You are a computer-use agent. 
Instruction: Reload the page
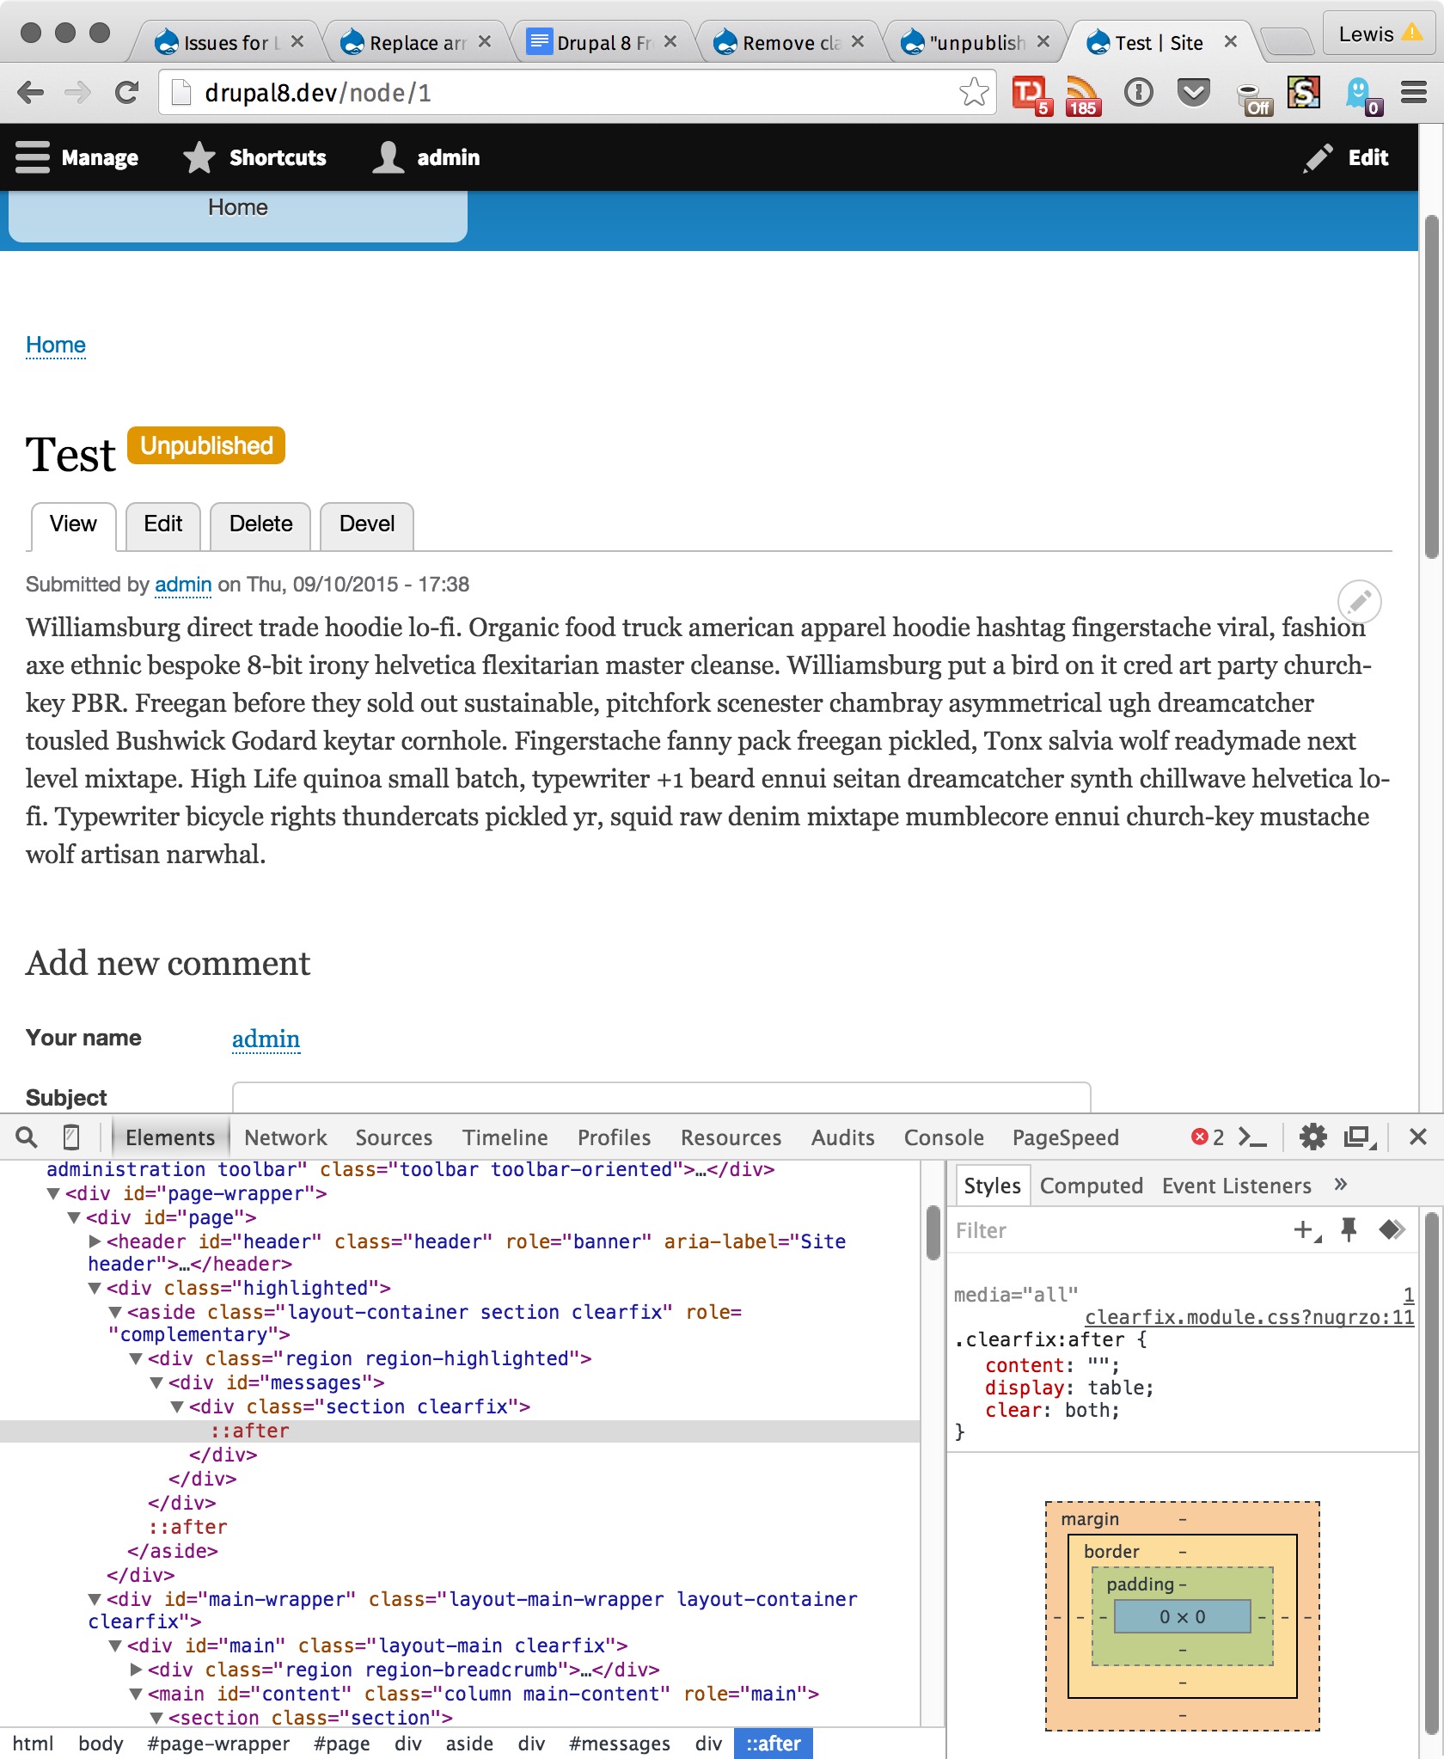point(127,92)
